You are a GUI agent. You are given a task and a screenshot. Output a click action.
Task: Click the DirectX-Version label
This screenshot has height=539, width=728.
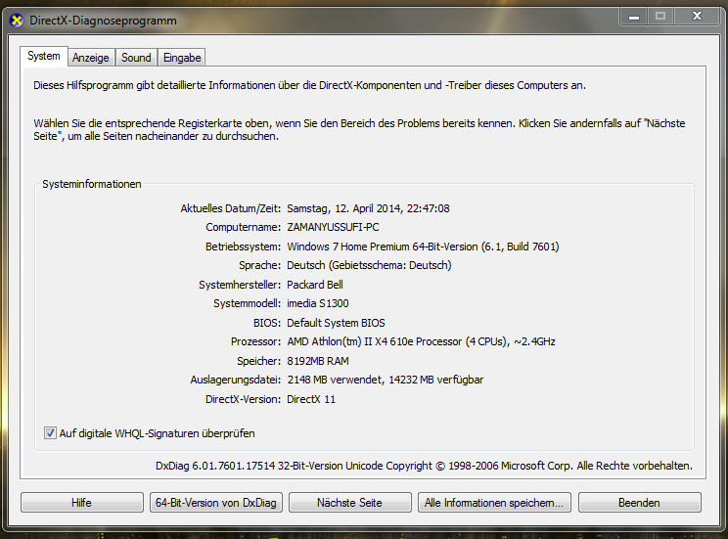pos(244,399)
